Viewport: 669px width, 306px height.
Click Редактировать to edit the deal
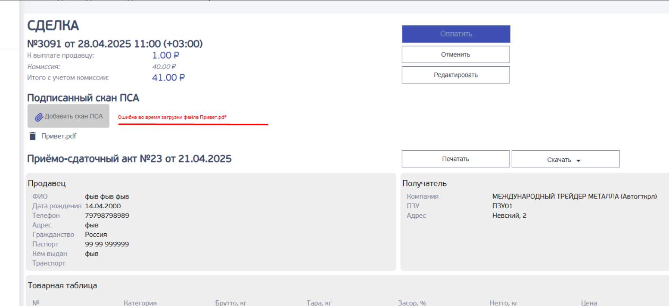coord(455,75)
